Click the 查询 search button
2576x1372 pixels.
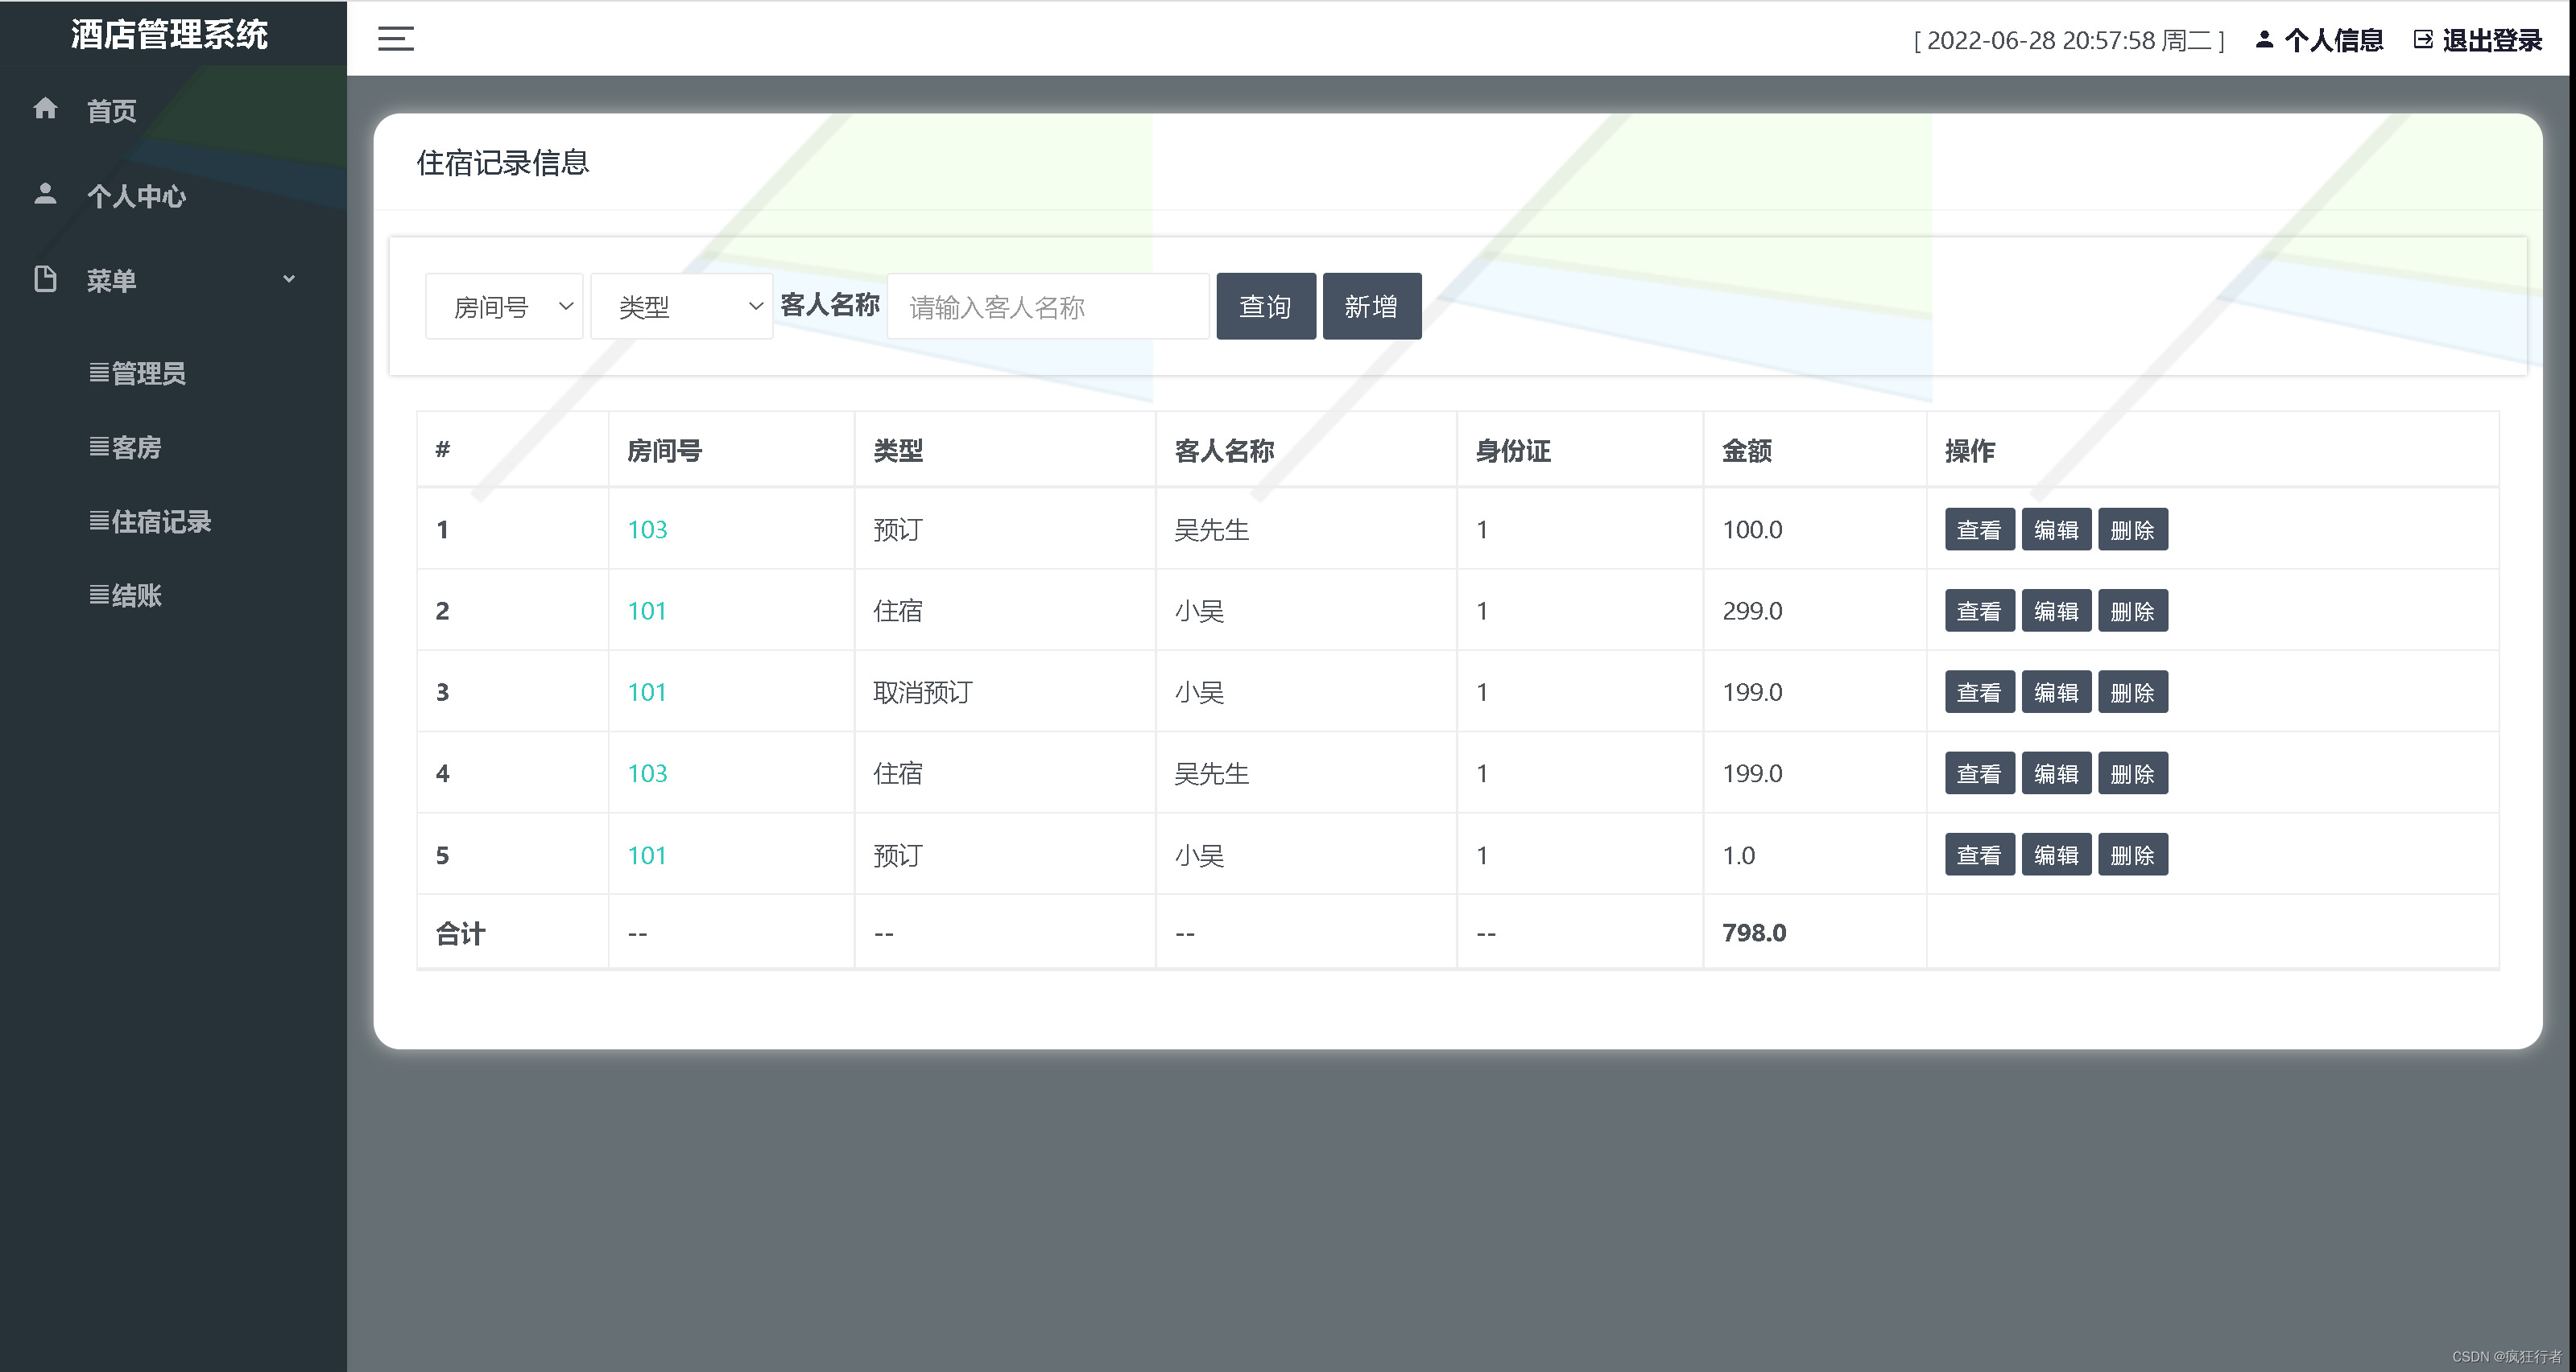pos(1266,307)
